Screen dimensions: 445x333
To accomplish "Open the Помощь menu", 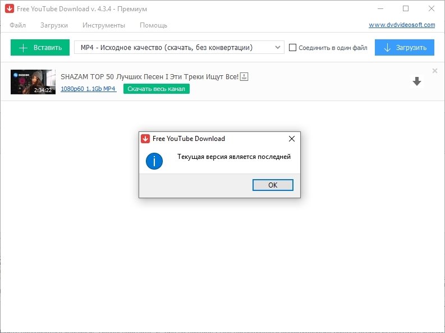I will (x=153, y=25).
